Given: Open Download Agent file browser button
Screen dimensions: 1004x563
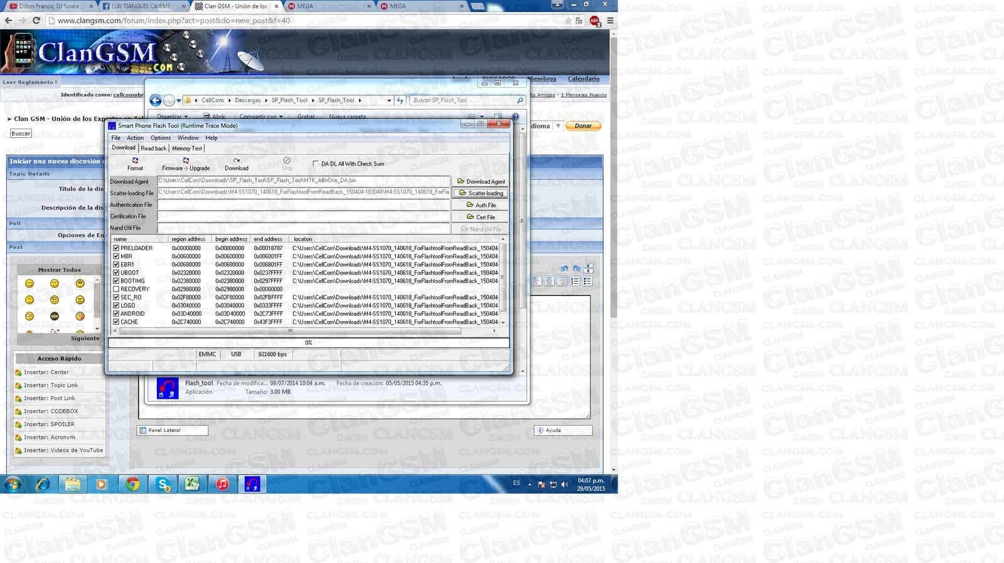Looking at the screenshot, I should pos(480,181).
